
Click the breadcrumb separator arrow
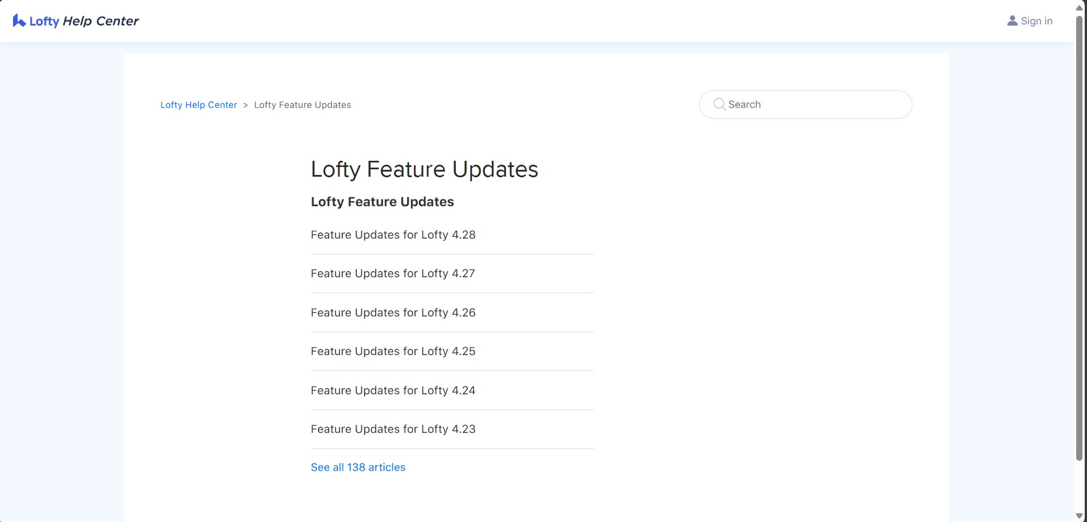246,105
